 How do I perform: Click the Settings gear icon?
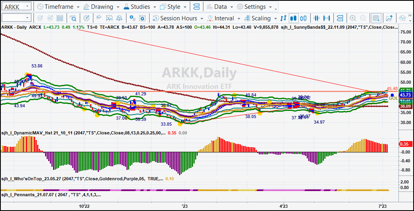click(x=240, y=7)
